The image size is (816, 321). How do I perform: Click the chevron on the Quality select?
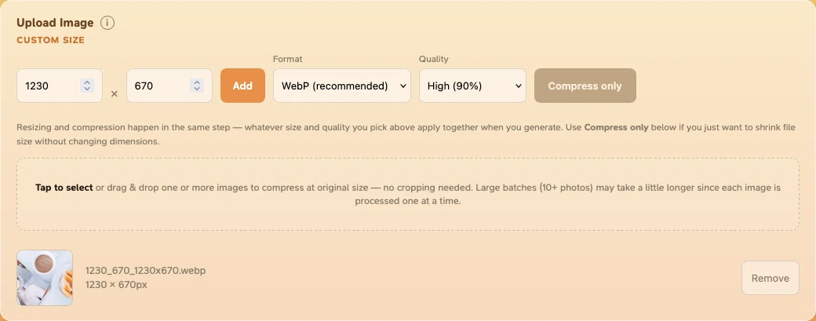click(x=518, y=86)
